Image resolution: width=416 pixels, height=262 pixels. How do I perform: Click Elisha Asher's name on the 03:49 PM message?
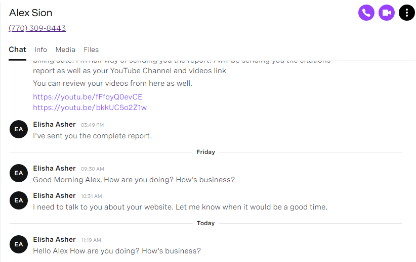[x=54, y=124]
